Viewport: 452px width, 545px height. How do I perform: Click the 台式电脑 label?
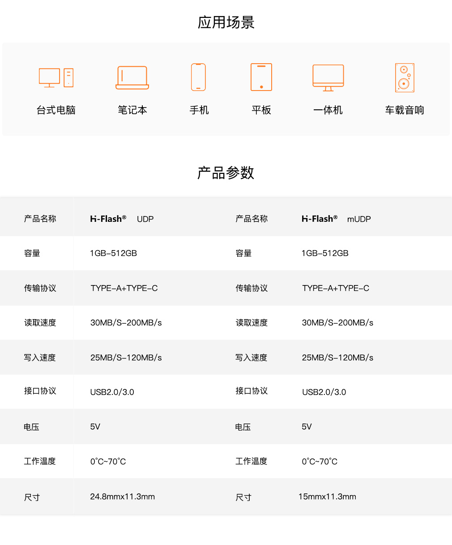pyautogui.click(x=56, y=110)
